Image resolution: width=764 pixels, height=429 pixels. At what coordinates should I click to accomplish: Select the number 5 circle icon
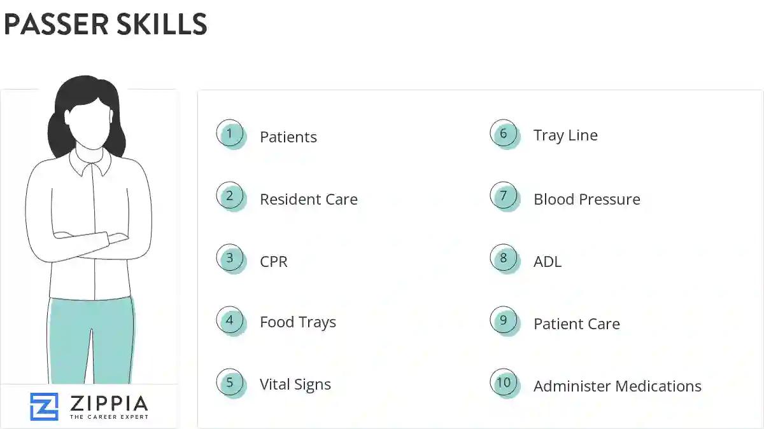coord(230,383)
